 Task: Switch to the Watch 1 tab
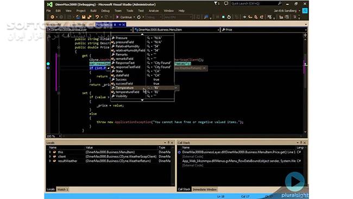point(62,189)
